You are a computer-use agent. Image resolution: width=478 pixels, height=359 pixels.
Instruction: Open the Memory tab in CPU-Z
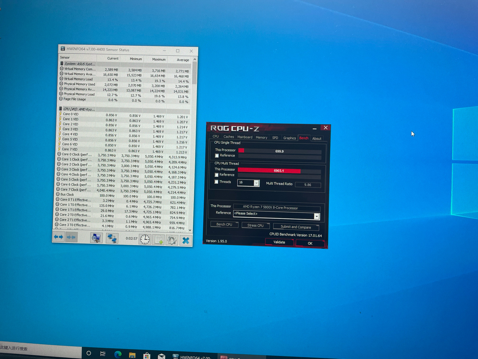(x=261, y=137)
